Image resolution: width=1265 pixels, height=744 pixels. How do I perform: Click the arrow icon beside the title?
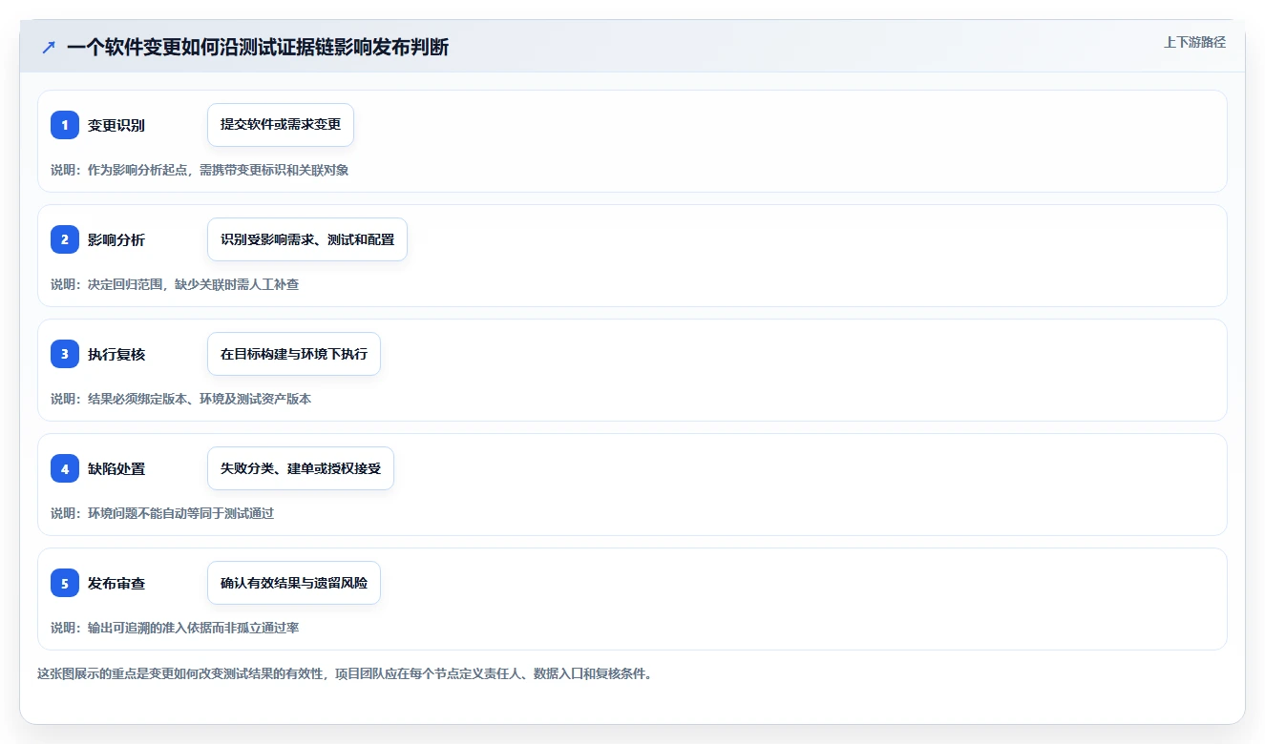(48, 47)
